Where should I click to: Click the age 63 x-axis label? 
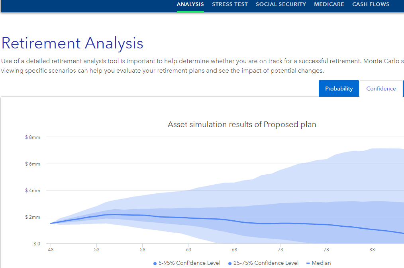pos(188,249)
